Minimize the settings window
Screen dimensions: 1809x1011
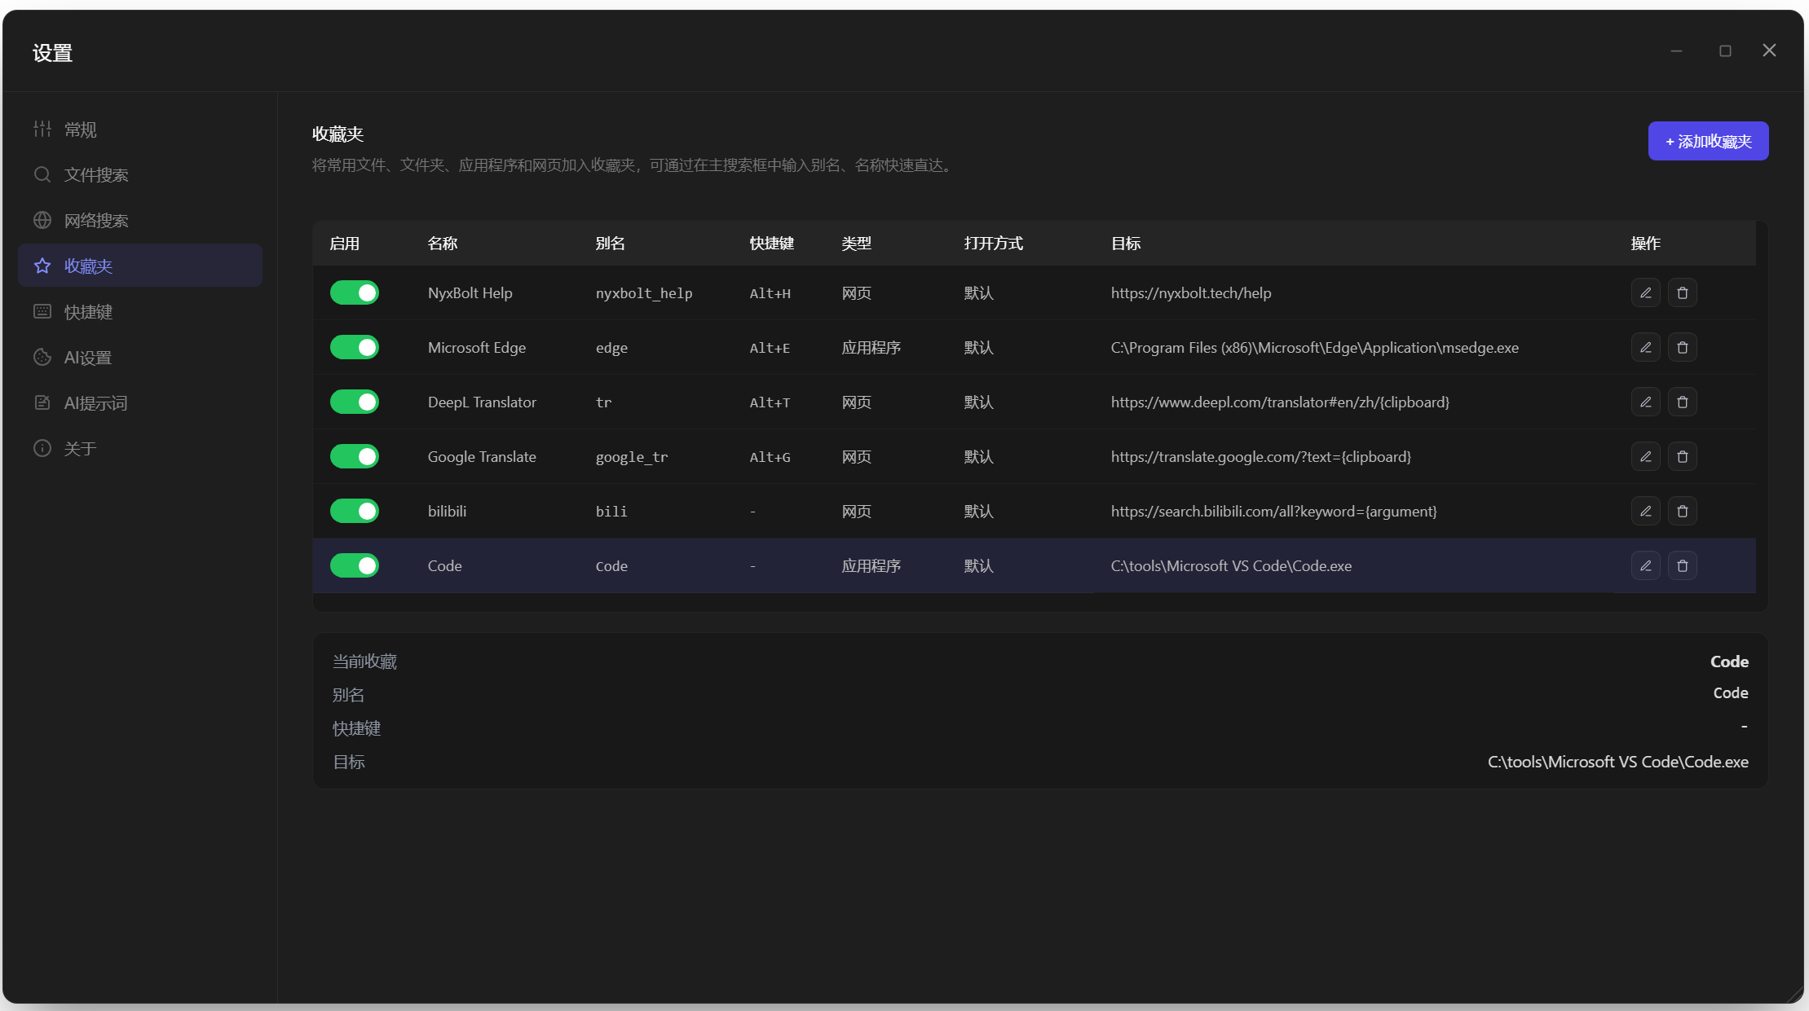[x=1676, y=51]
